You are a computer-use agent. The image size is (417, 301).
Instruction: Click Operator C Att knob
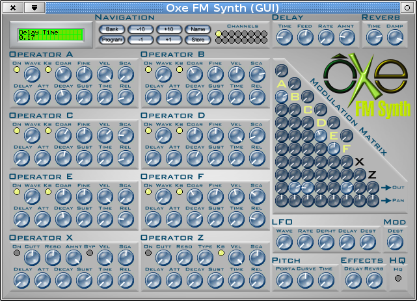click(x=42, y=159)
